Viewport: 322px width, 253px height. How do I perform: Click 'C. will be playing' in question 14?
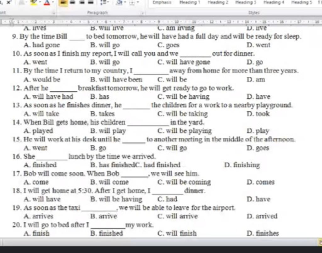(184, 131)
